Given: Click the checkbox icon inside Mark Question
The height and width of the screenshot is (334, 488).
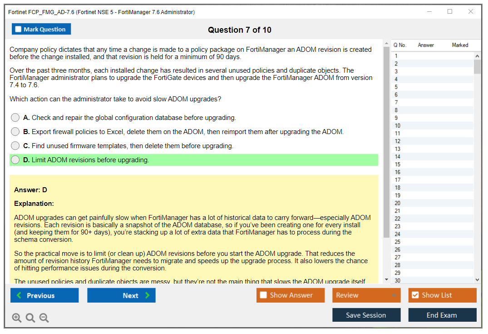Looking at the screenshot, I should pos(18,29).
